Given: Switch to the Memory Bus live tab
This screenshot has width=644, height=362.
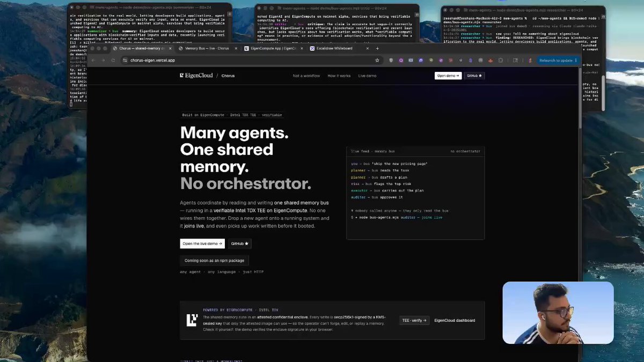Looking at the screenshot, I should [x=208, y=48].
